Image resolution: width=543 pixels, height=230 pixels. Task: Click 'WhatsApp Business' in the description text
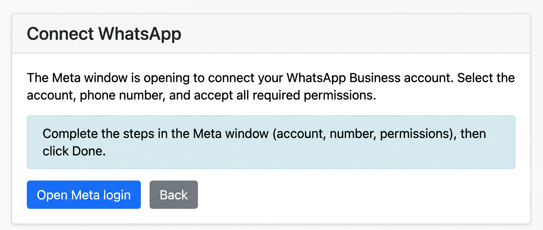pos(343,78)
